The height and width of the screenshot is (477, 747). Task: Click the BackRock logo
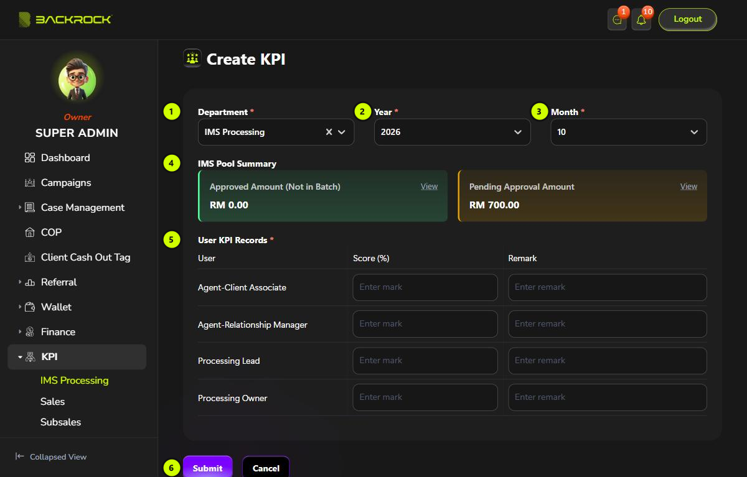[x=65, y=19]
